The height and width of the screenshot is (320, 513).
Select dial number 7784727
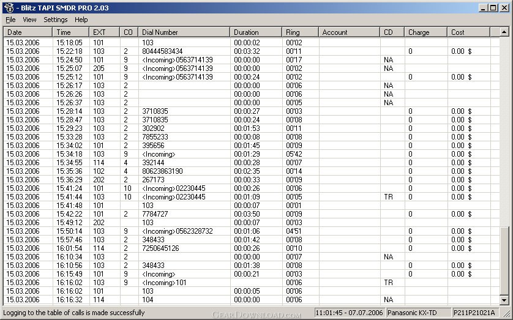coord(155,214)
